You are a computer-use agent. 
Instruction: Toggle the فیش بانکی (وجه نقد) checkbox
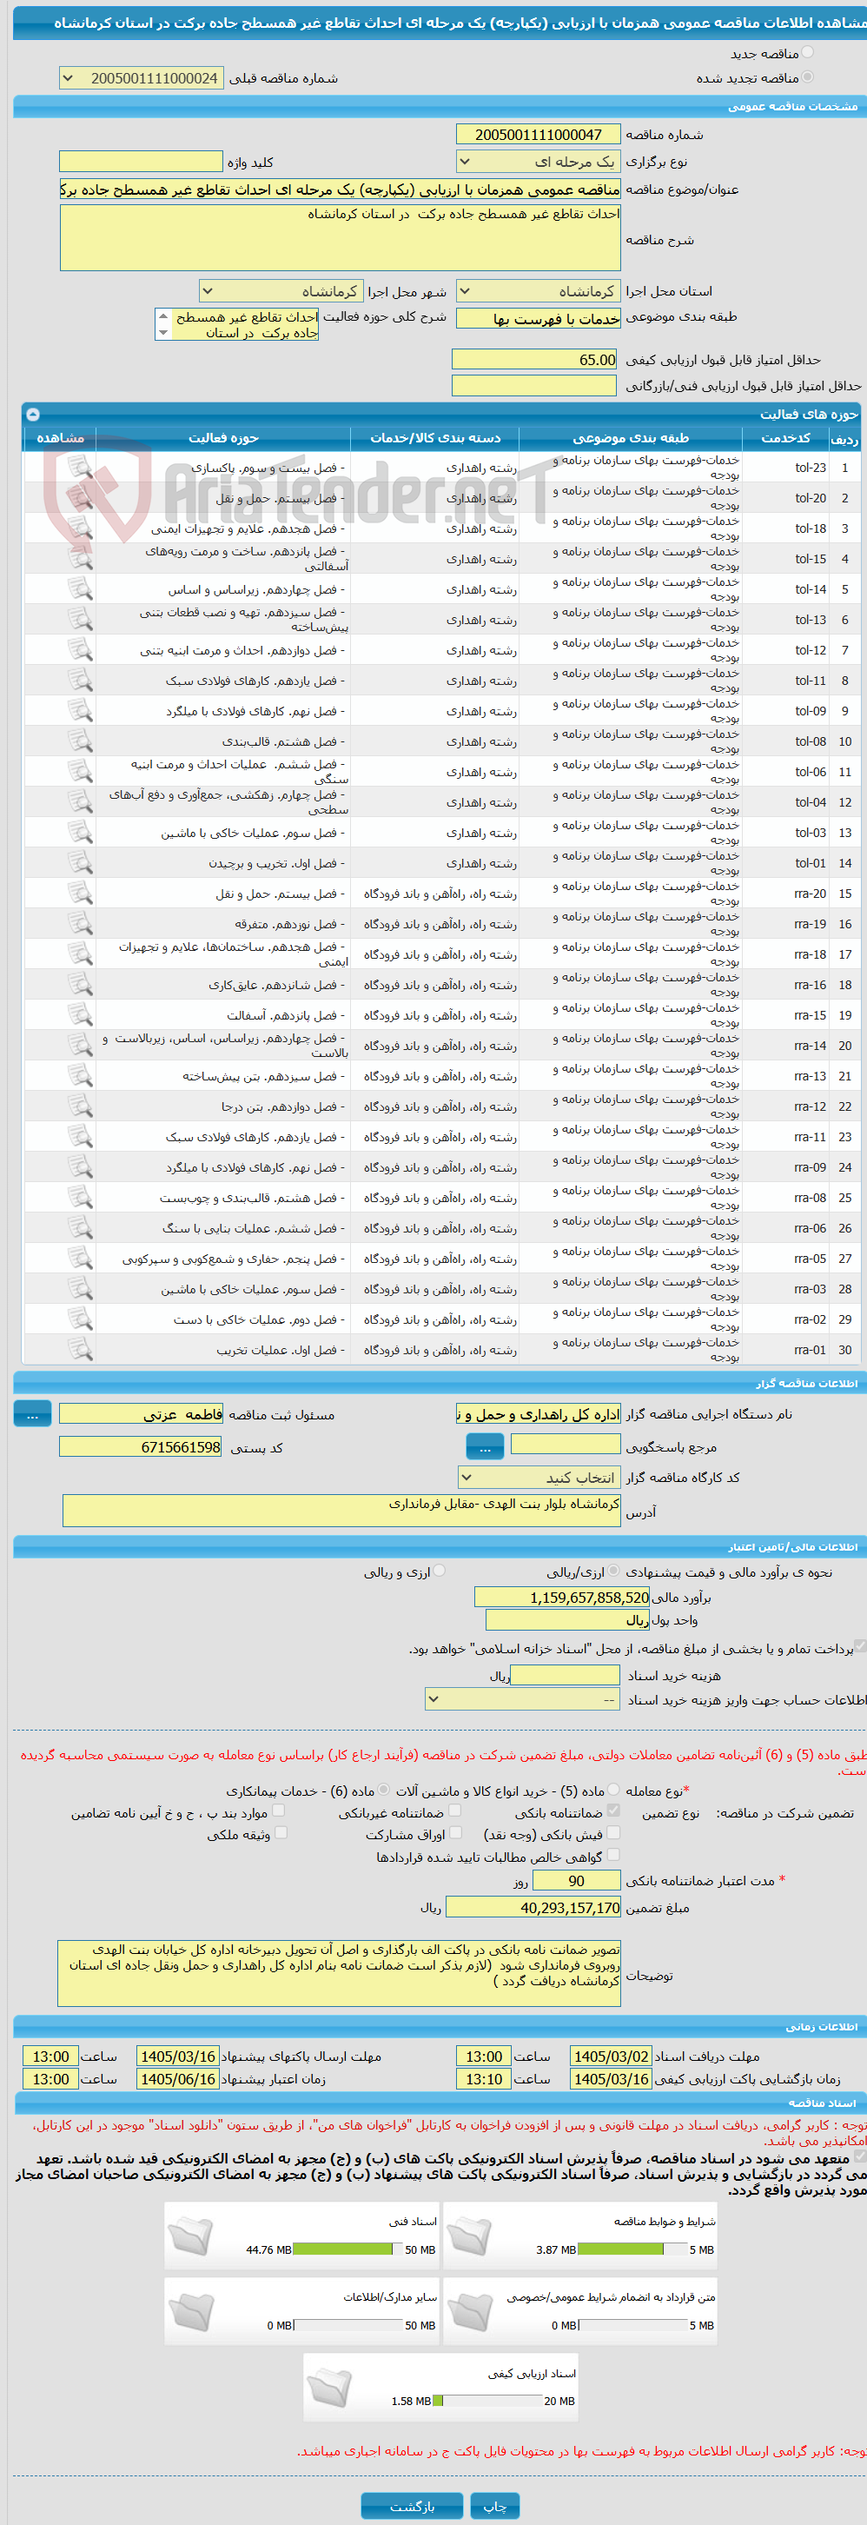(x=613, y=1833)
